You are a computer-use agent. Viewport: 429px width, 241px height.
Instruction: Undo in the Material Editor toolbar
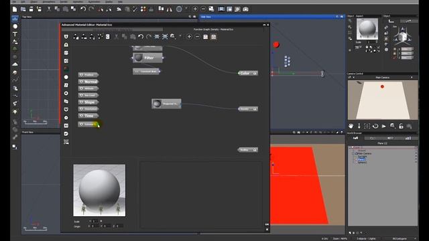coord(141,37)
